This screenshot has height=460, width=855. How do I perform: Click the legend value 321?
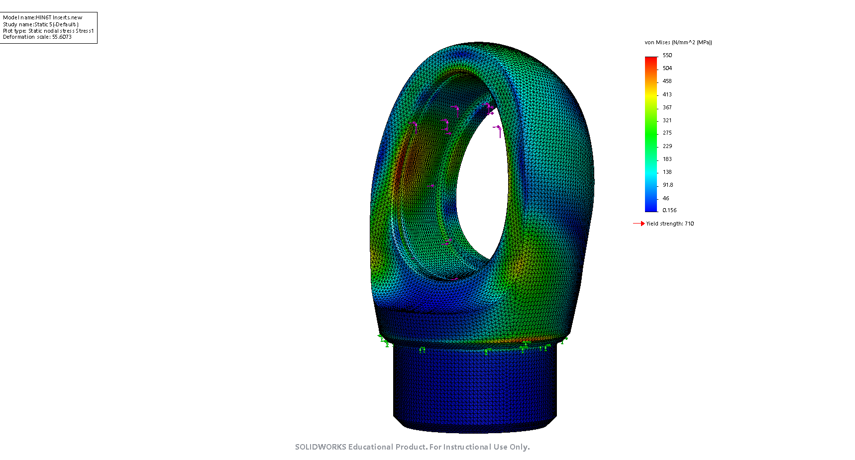tap(667, 120)
